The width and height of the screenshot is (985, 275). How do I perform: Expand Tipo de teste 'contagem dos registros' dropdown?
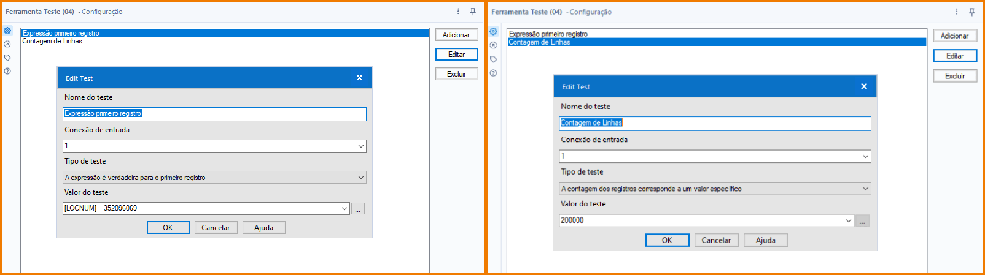[866, 189]
